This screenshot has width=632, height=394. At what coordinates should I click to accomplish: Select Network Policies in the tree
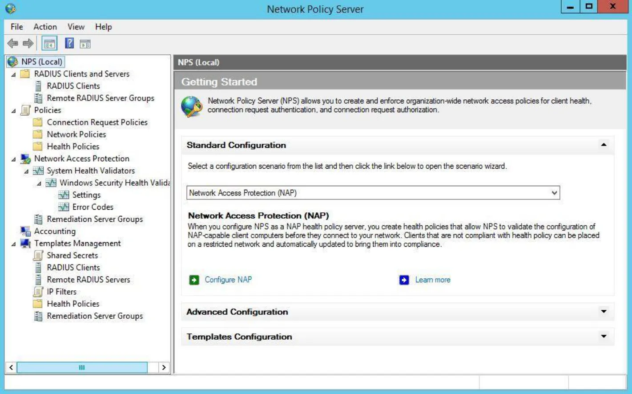[76, 134]
